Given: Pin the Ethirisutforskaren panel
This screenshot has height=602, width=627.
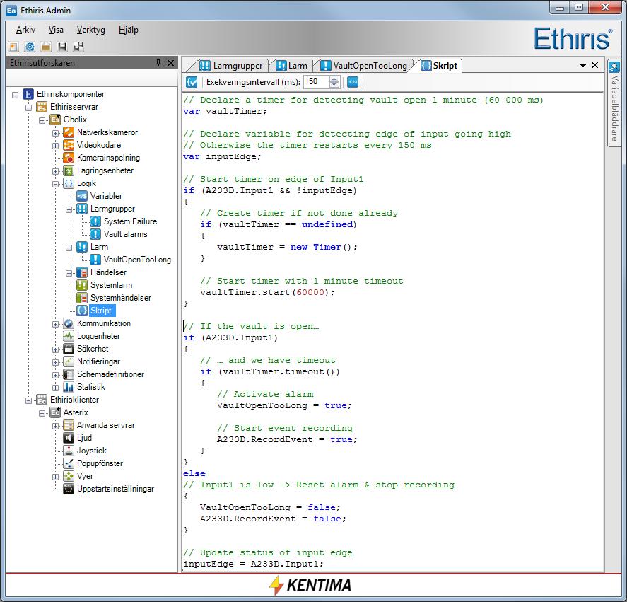Looking at the screenshot, I should coord(159,63).
